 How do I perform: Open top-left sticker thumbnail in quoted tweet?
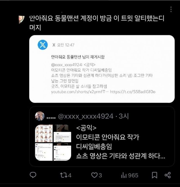(x=44, y=133)
